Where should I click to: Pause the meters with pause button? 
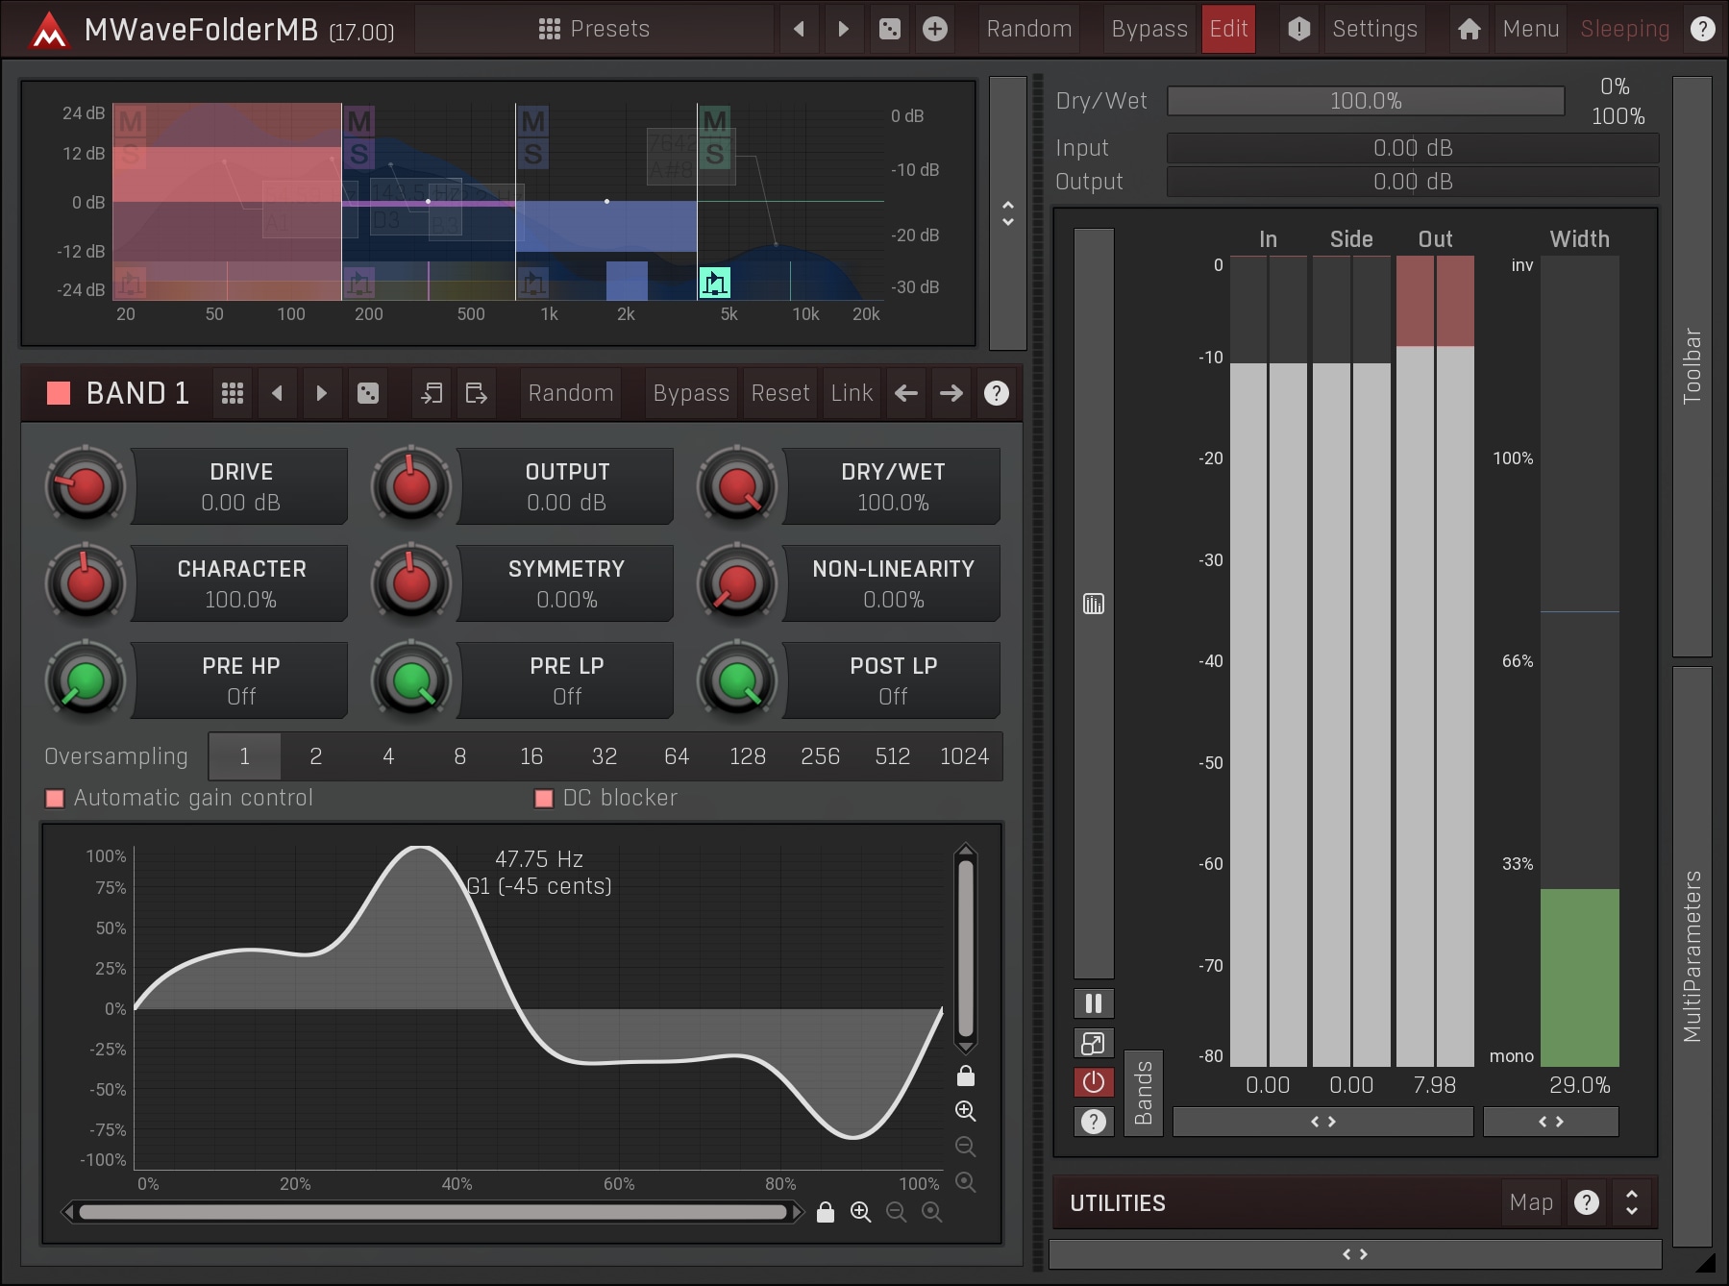tap(1093, 1003)
